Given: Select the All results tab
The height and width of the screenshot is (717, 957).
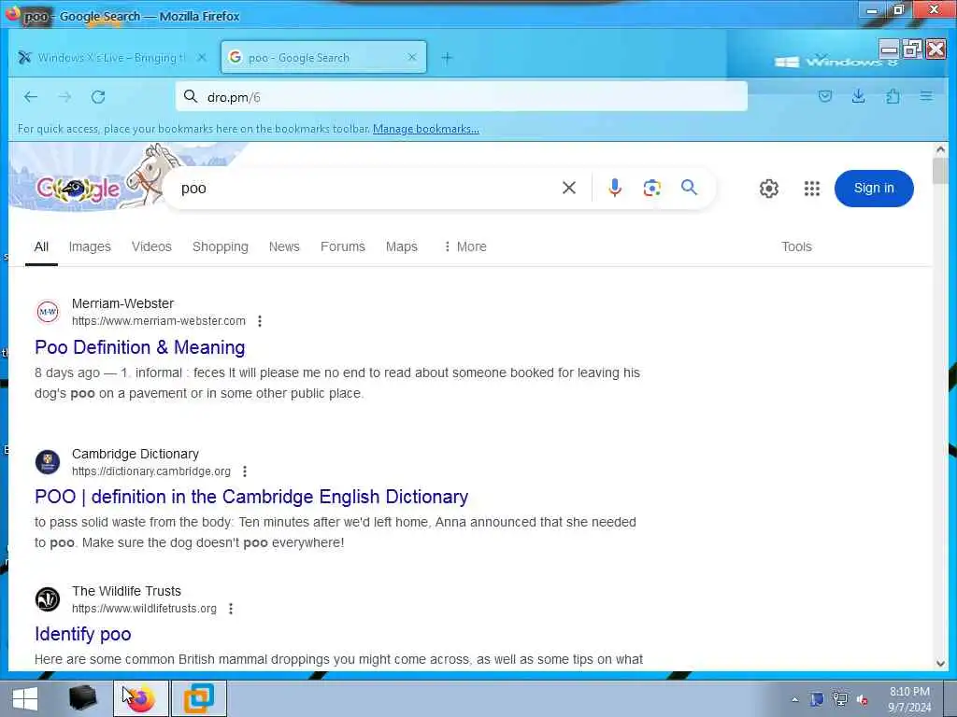Looking at the screenshot, I should coord(41,246).
